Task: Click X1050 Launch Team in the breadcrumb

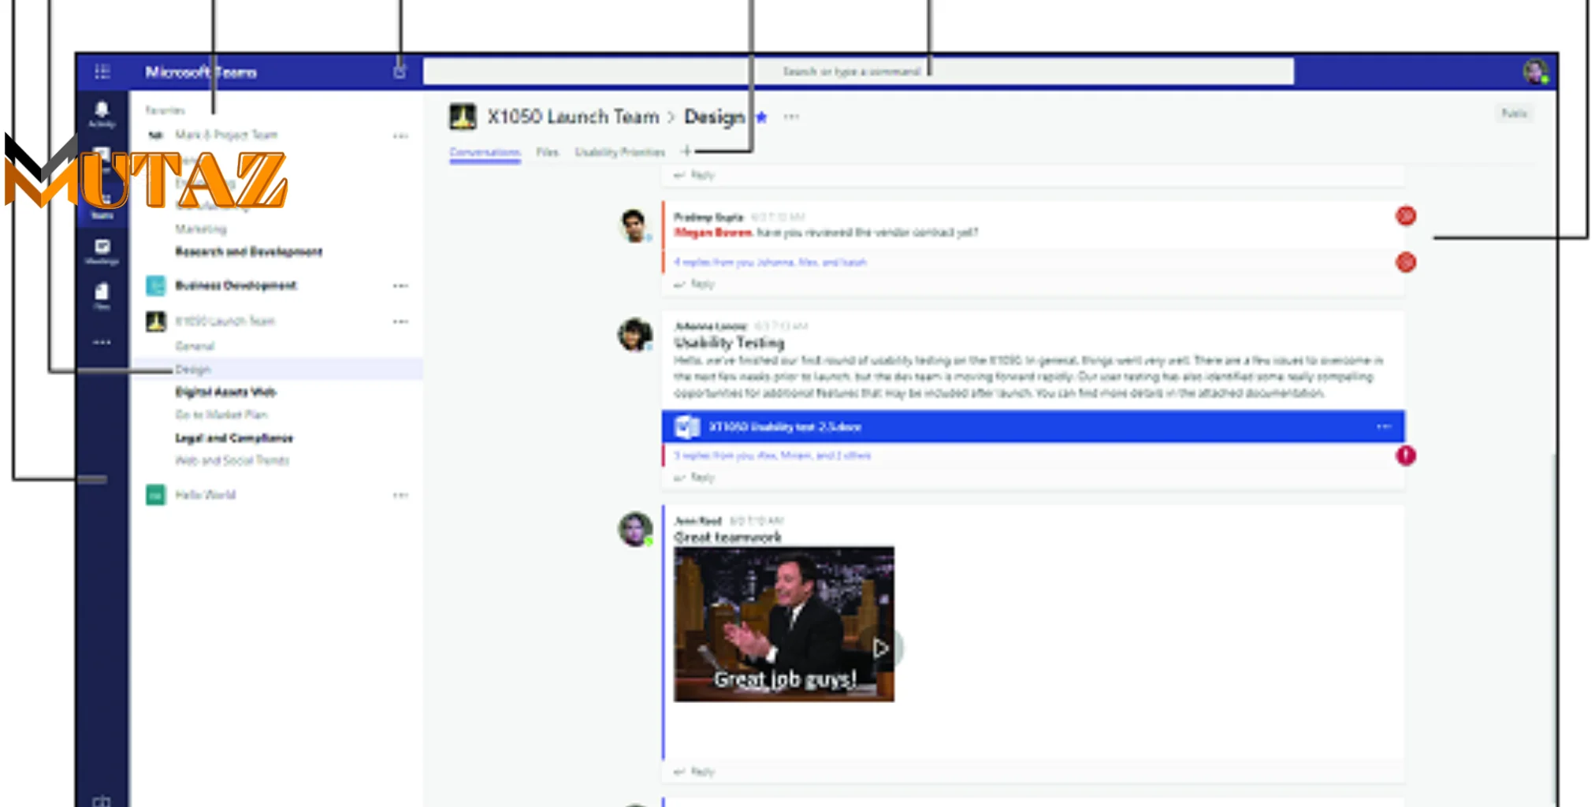Action: (573, 117)
